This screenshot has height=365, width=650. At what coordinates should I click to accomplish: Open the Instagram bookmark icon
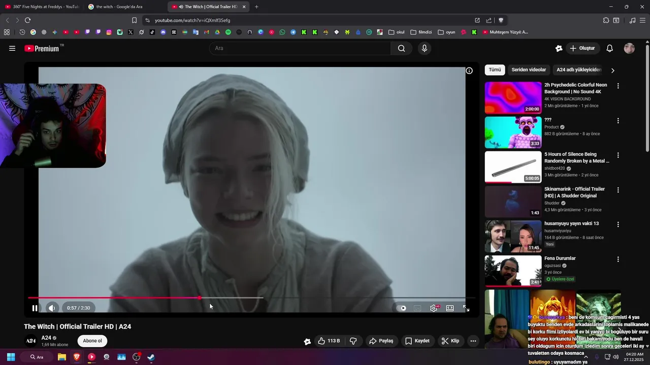click(x=109, y=32)
